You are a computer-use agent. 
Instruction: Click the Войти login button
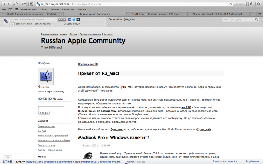[62, 20]
